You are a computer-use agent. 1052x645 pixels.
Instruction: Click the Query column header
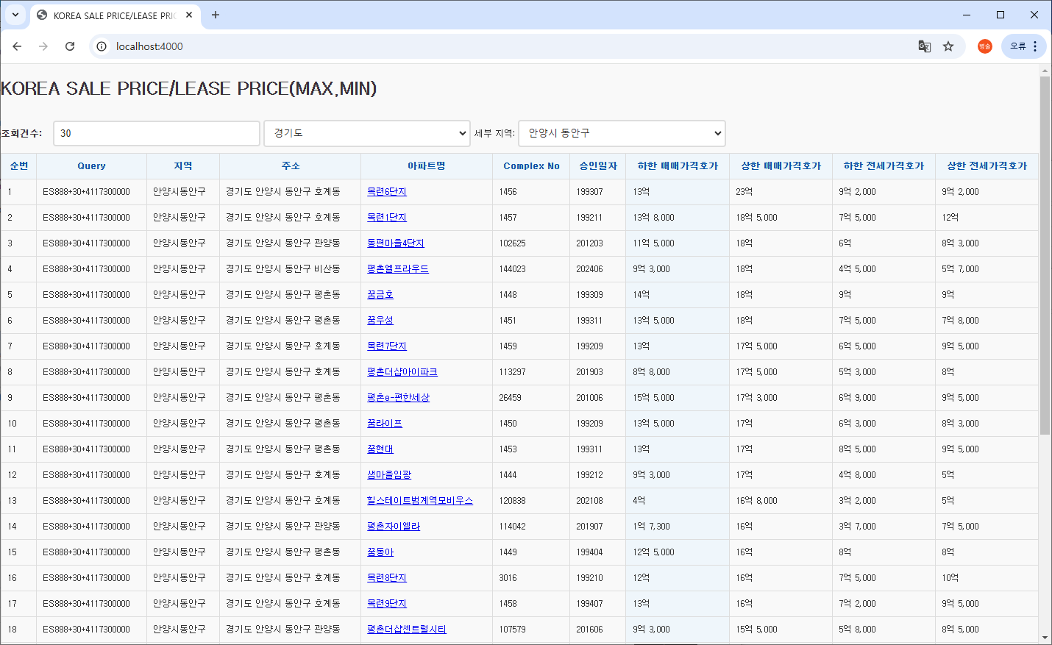(92, 166)
